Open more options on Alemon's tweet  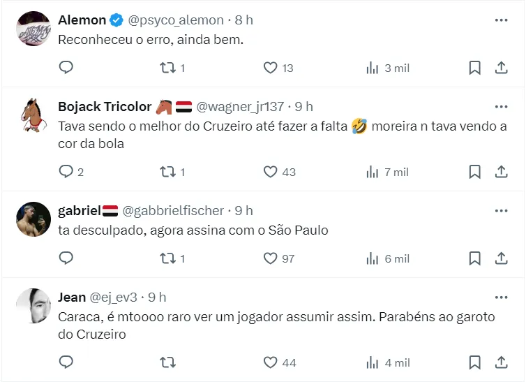point(501,20)
